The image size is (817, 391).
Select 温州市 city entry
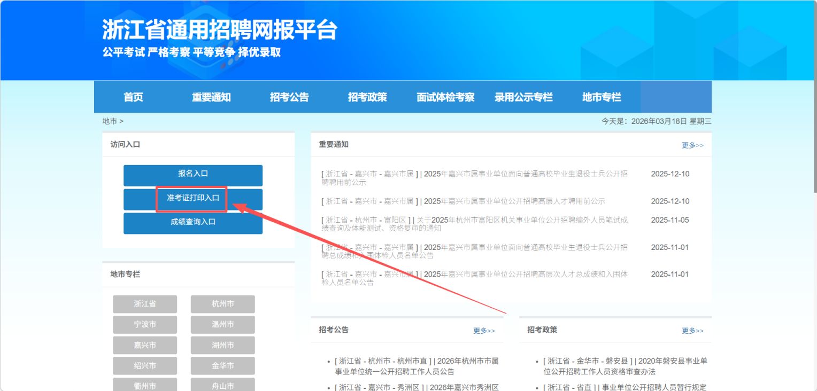coord(222,324)
